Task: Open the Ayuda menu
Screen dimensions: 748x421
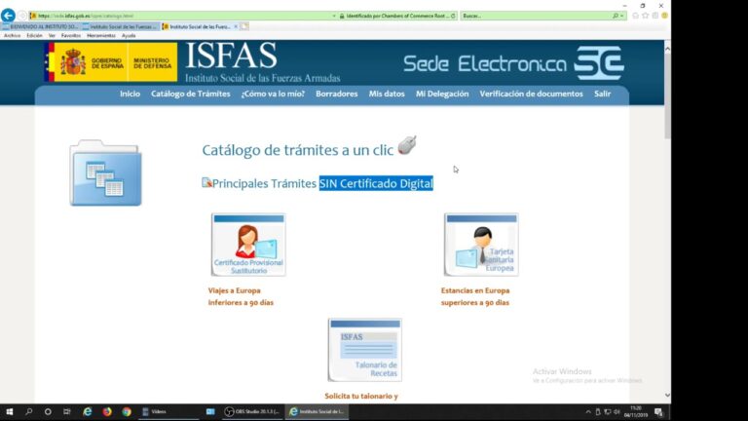Action: tap(129, 36)
